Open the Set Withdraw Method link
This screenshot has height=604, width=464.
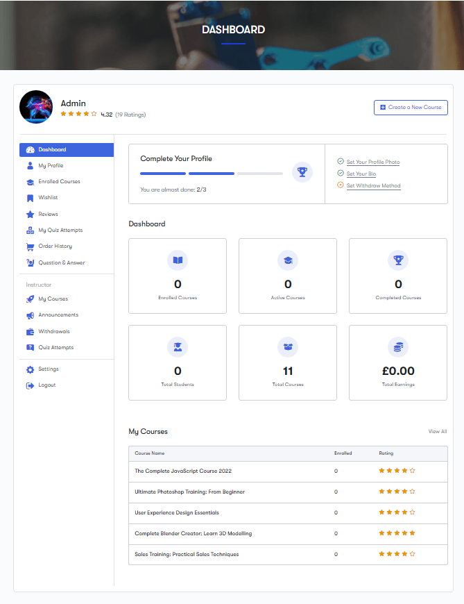pos(373,186)
